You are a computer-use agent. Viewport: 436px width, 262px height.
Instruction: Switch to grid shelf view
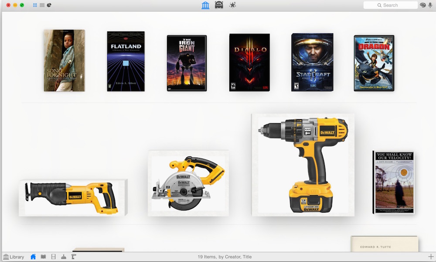tap(35, 5)
